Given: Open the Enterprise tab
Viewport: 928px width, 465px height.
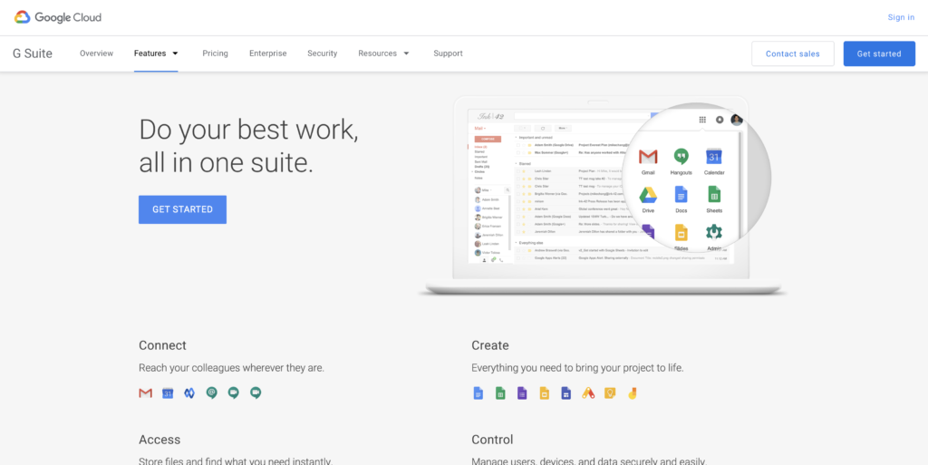Looking at the screenshot, I should pyautogui.click(x=267, y=53).
